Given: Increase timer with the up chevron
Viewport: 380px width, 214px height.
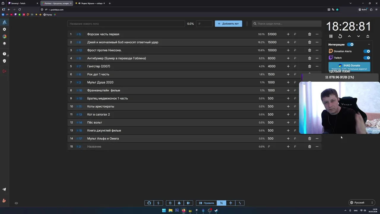Looking at the screenshot, I should 349,36.
